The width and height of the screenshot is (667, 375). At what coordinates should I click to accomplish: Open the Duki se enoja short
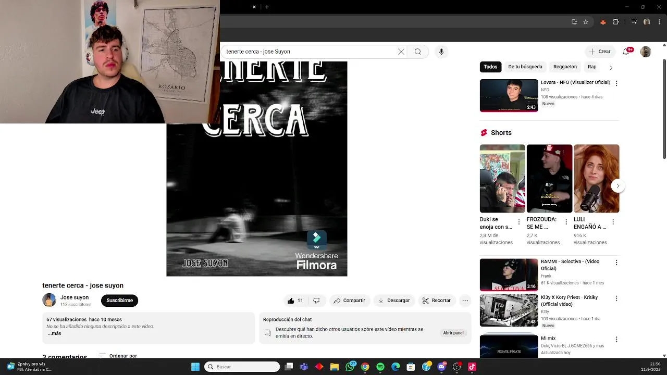click(x=502, y=179)
